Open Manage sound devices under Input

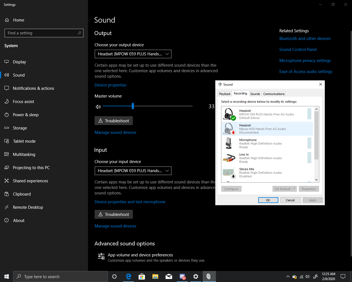116,226
